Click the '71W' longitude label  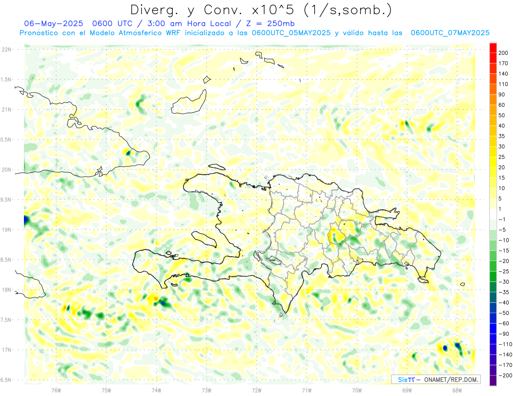(x=307, y=390)
